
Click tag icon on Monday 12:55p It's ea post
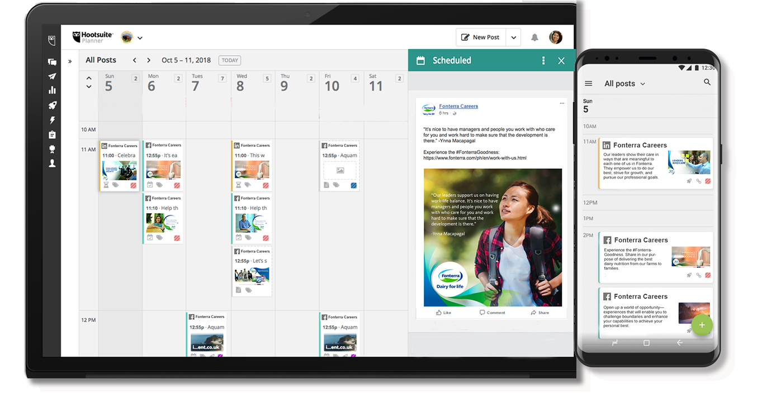[159, 185]
